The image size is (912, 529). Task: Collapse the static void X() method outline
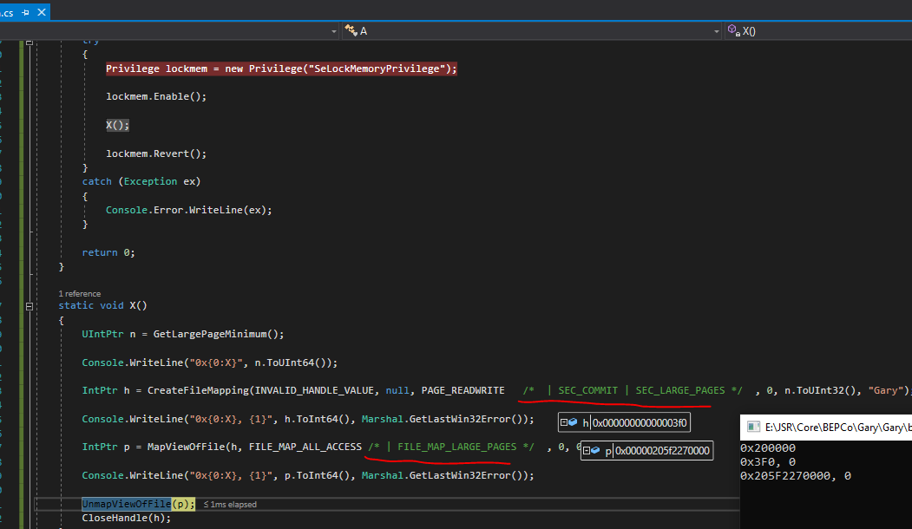30,306
